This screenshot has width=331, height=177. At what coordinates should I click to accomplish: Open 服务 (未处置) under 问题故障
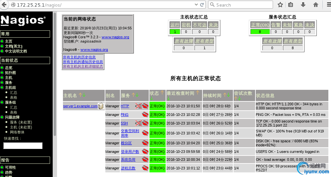point(21,122)
